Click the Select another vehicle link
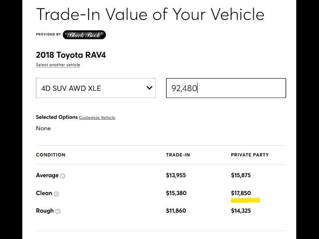The image size is (319, 239). pos(58,65)
